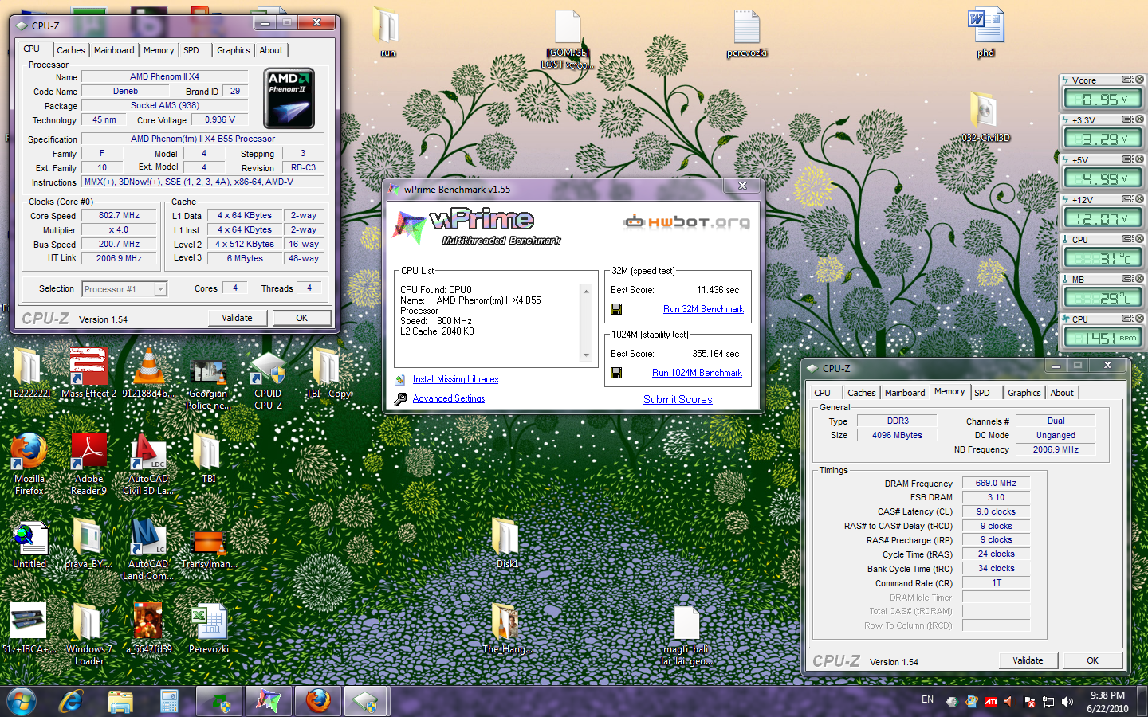Click Install Missing Libraries link
The height and width of the screenshot is (717, 1148).
[455, 379]
